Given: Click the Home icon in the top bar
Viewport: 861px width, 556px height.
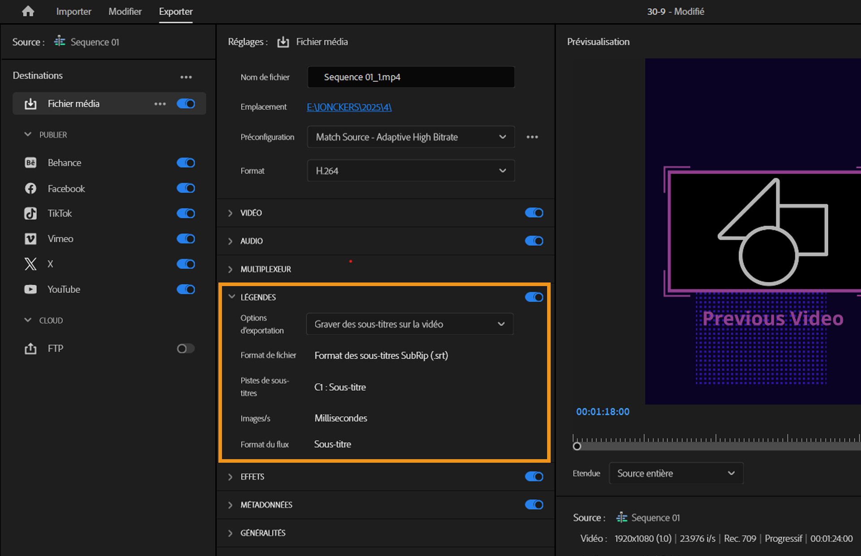Looking at the screenshot, I should pos(28,11).
